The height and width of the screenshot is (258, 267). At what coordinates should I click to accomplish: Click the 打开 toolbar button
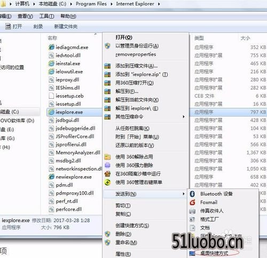[13, 27]
